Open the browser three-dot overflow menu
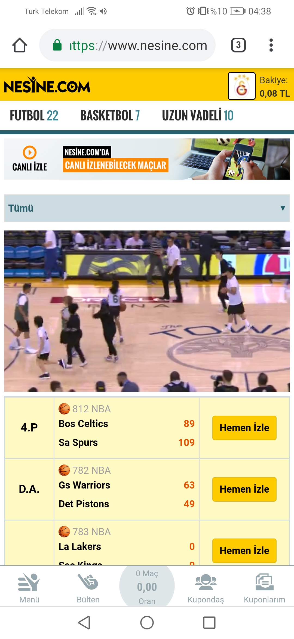Screen dimensions: 294x639 pyautogui.click(x=271, y=45)
